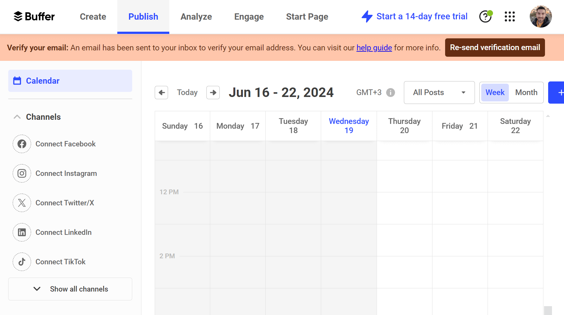Image resolution: width=564 pixels, height=315 pixels.
Task: Select Sunday 16 column header
Action: point(182,126)
